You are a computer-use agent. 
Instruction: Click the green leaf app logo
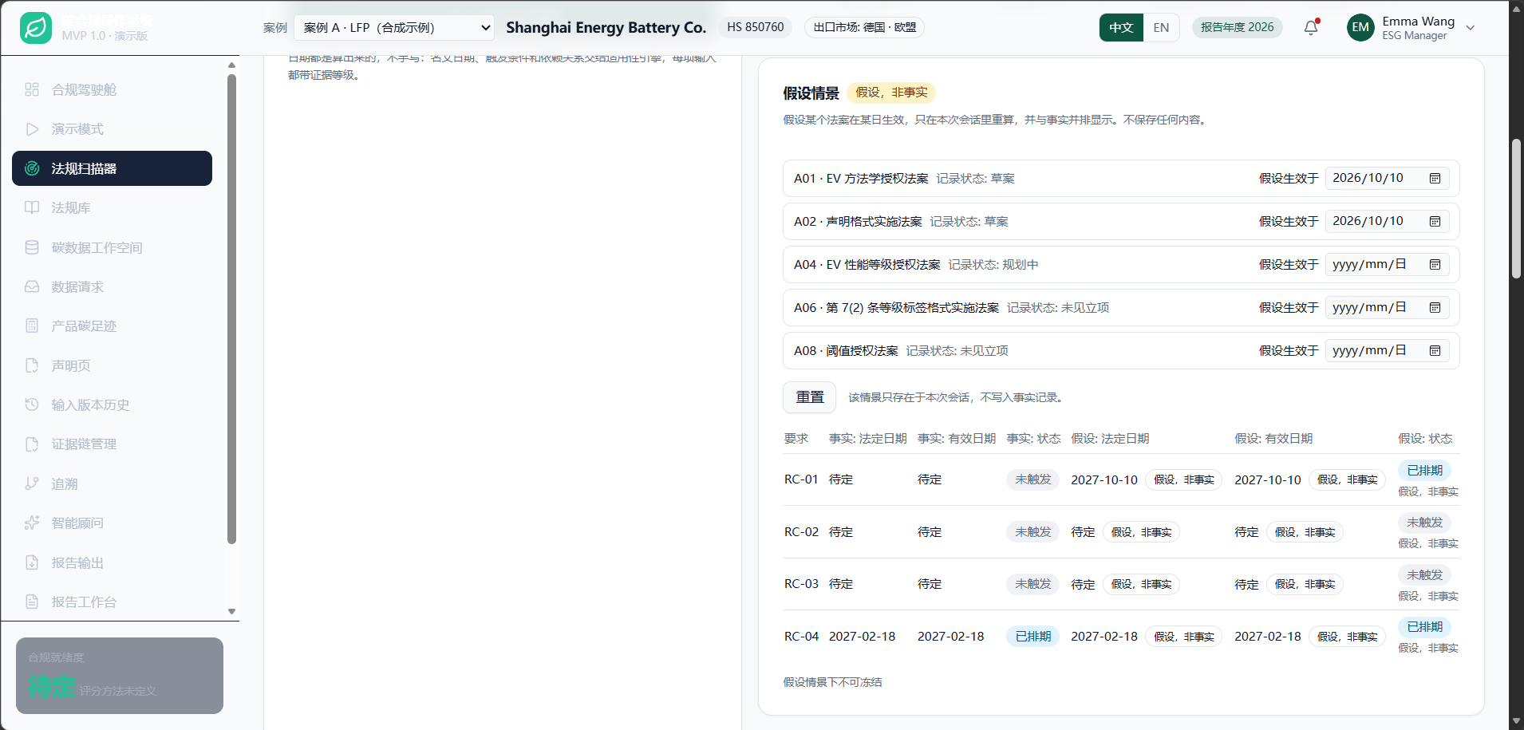pos(36,28)
